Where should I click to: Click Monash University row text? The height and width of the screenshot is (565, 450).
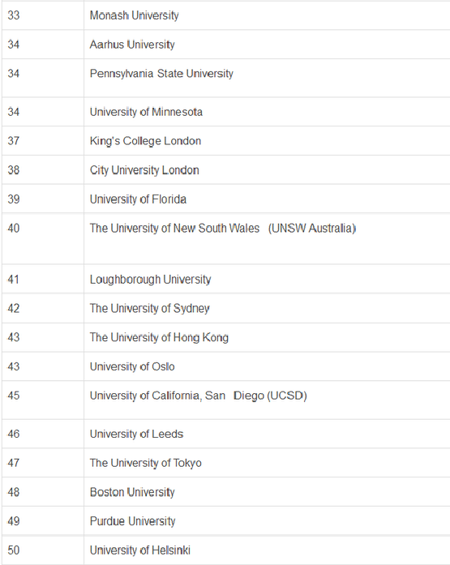134,15
